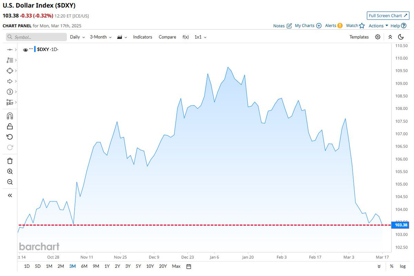Open the calendar date range picker
Screen dimensions: 414x276
click(x=189, y=266)
